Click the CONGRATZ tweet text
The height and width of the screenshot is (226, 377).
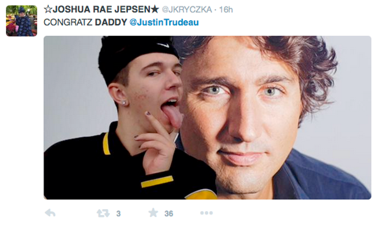pos(68,22)
